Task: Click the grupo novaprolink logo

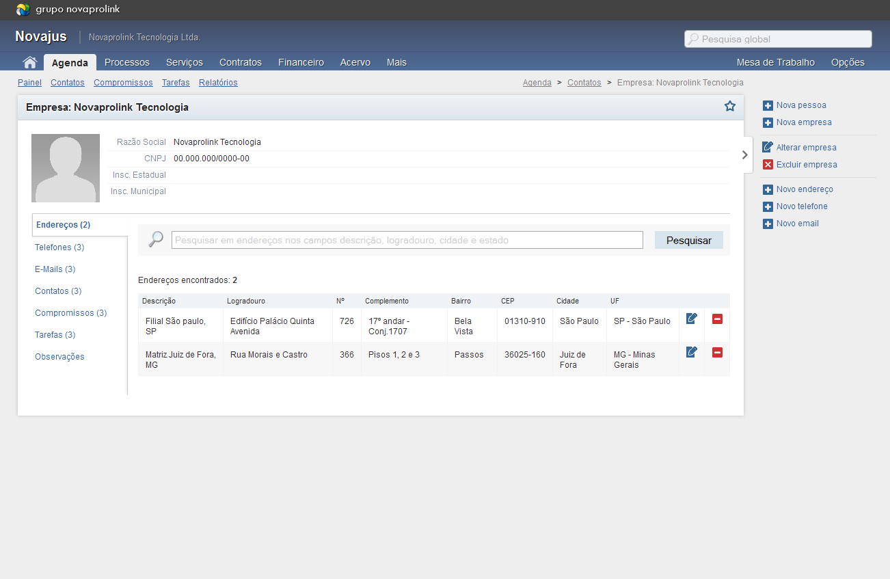Action: [x=68, y=9]
